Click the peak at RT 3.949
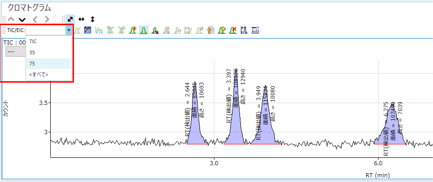Image resolution: width=433 pixels, height=182 pixels. pos(266,130)
